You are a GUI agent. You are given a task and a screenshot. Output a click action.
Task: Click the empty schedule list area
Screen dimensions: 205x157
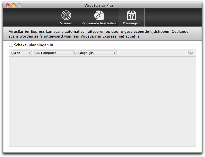(103, 101)
